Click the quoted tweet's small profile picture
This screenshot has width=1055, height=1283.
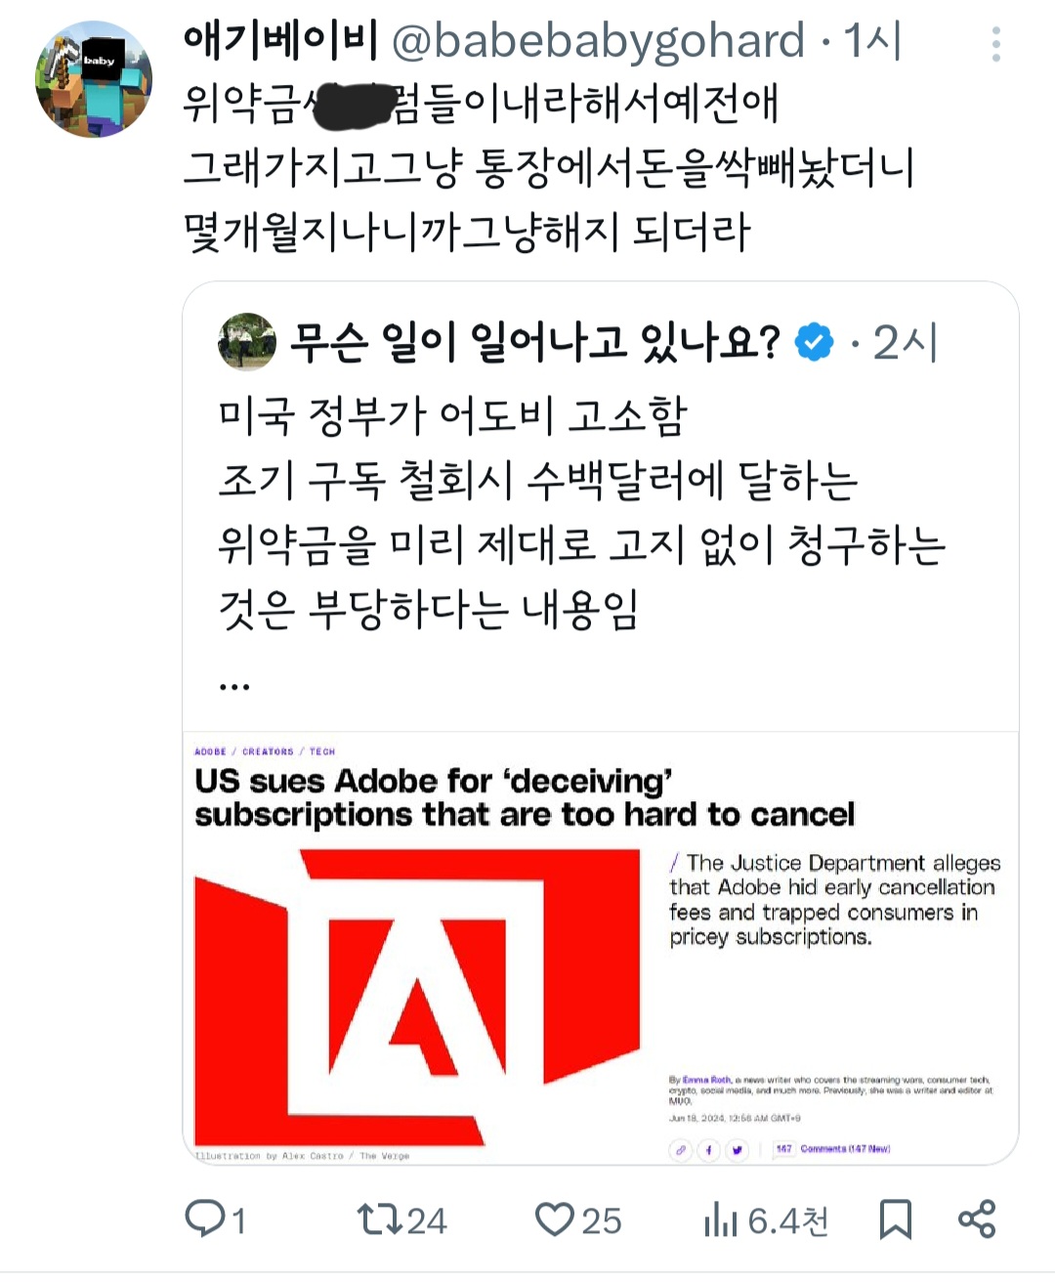(x=247, y=342)
